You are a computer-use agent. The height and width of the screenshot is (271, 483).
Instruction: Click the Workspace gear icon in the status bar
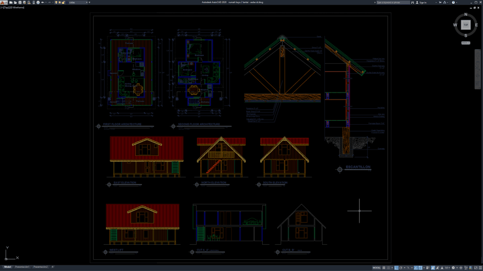coord(453,268)
